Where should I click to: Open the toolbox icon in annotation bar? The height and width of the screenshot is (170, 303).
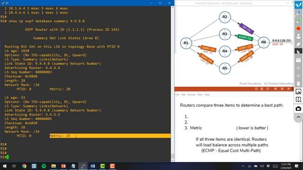(298, 60)
